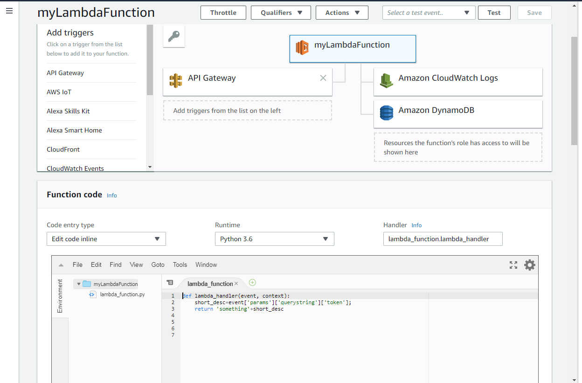Switch to the lambda_function editor tab
The height and width of the screenshot is (383, 582).
pyautogui.click(x=209, y=283)
